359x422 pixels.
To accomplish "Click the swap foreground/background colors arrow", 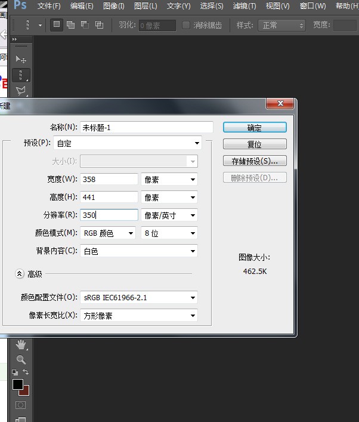I will tap(26, 372).
